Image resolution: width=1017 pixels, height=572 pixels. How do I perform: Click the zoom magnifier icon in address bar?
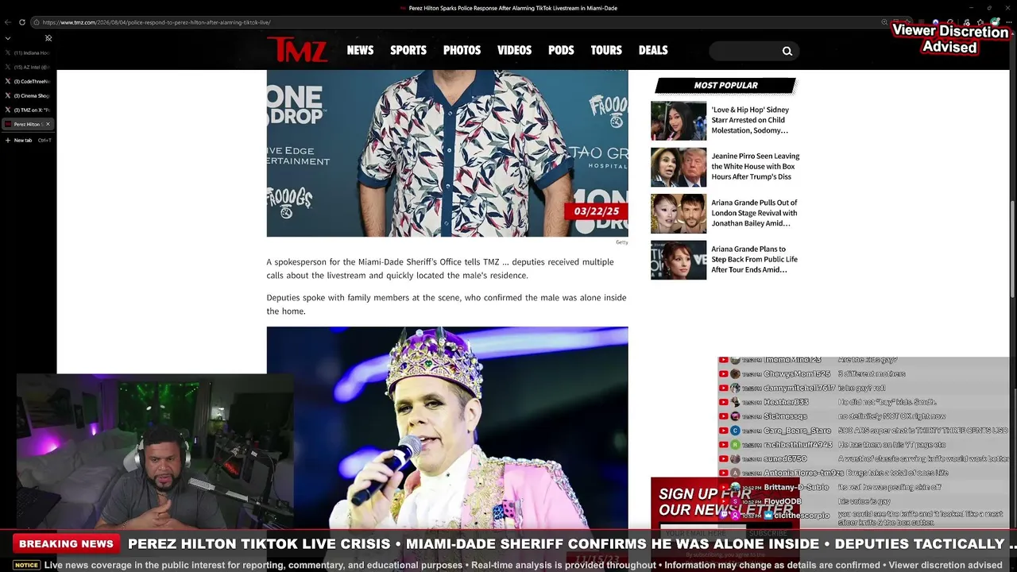884,22
